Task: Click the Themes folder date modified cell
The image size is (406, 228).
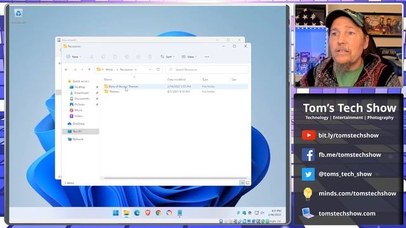Action: pos(178,91)
